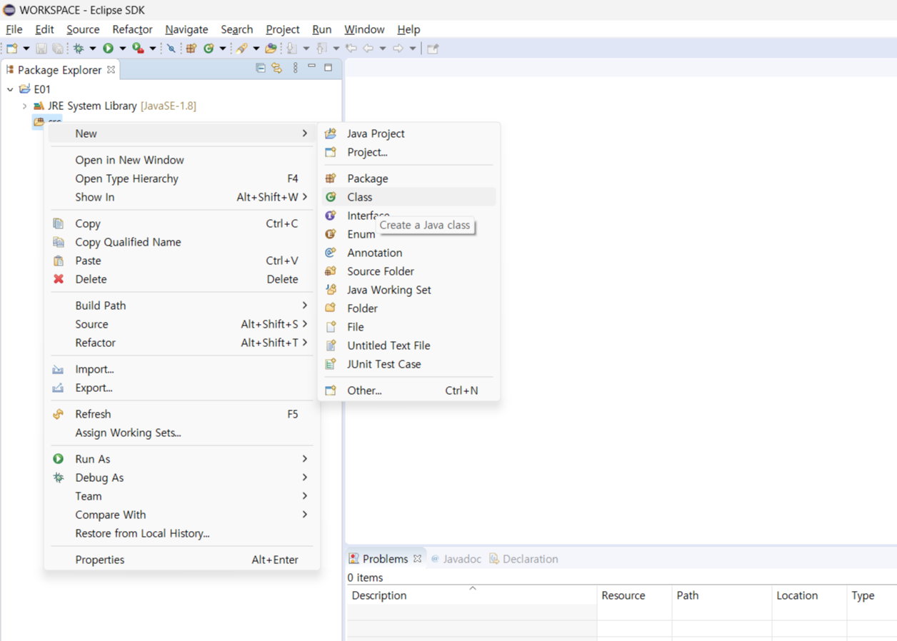Select Delete in the context menu
The width and height of the screenshot is (897, 641).
(182, 279)
